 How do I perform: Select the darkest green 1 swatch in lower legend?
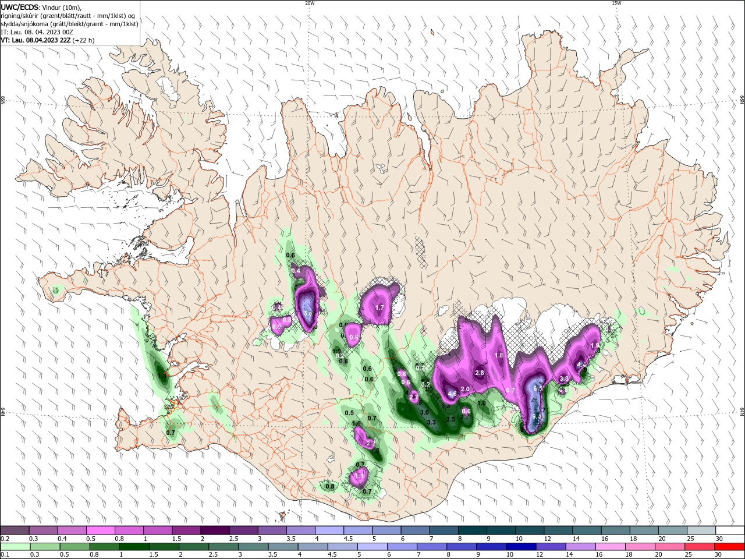tap(134, 547)
